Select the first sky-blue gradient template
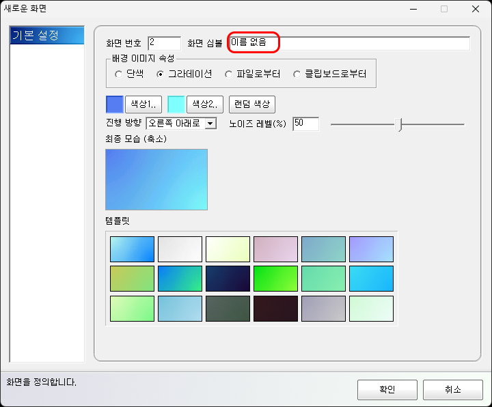The height and width of the screenshot is (407, 492). pyautogui.click(x=132, y=249)
